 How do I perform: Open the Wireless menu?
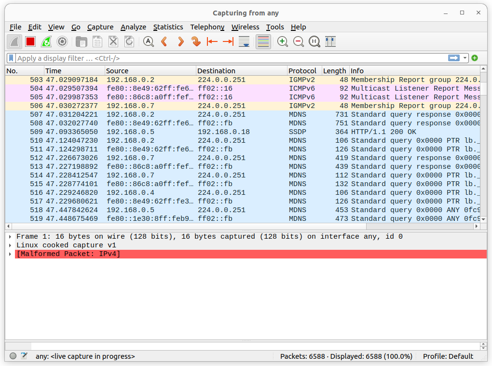246,27
